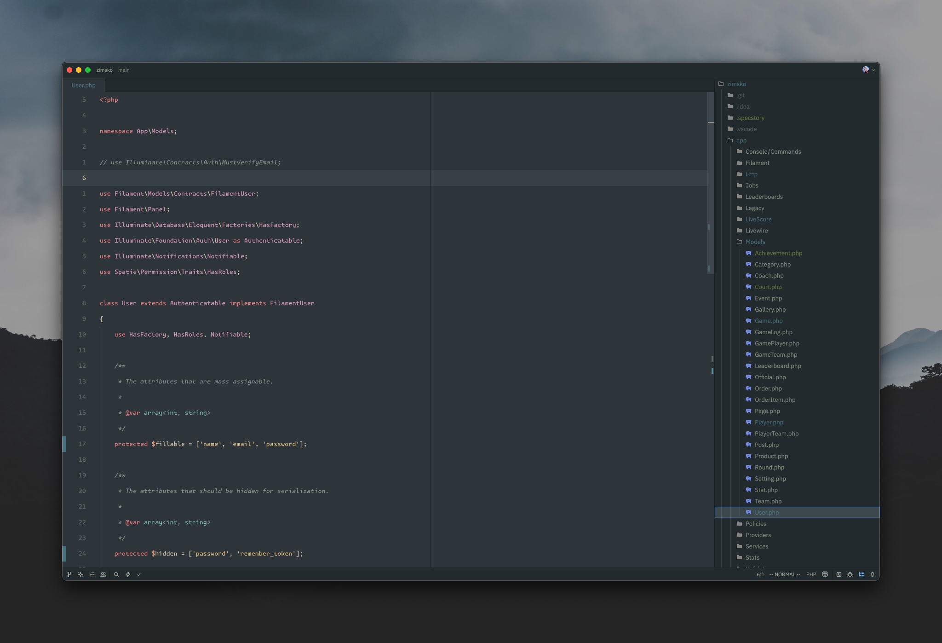Image resolution: width=942 pixels, height=643 pixels.
Task: Open the terminal panel icon
Action: 839,574
